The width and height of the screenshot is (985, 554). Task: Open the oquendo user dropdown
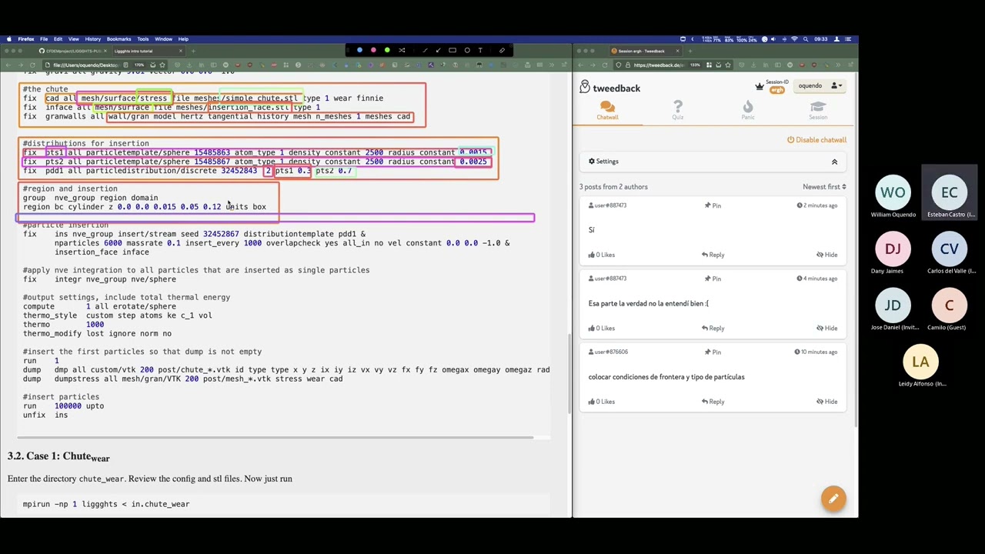[x=820, y=85]
